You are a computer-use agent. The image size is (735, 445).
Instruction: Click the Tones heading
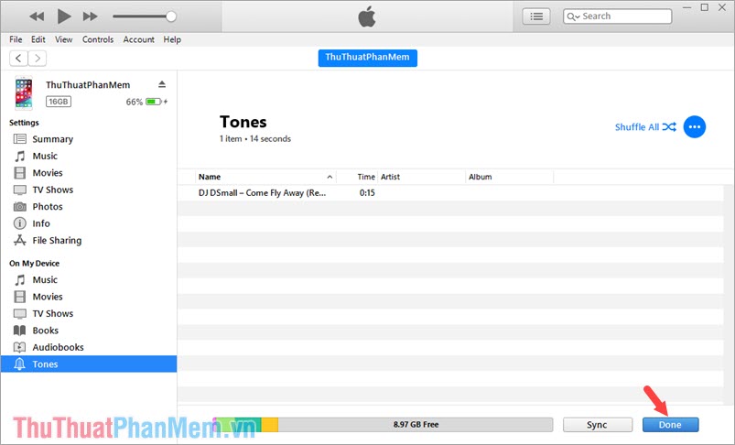(x=243, y=122)
